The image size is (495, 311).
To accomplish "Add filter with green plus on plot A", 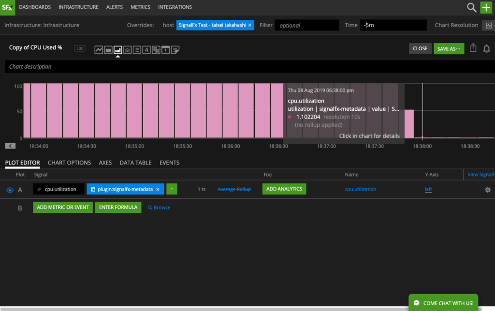I will [172, 189].
